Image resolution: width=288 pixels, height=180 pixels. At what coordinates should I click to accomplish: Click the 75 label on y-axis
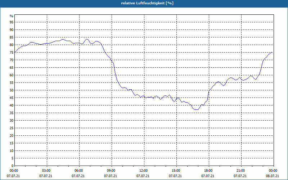pos(12,53)
